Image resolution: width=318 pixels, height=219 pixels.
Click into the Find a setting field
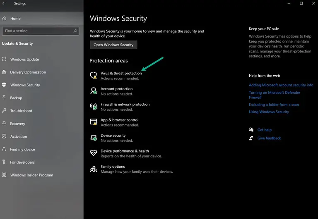[x=40, y=31]
